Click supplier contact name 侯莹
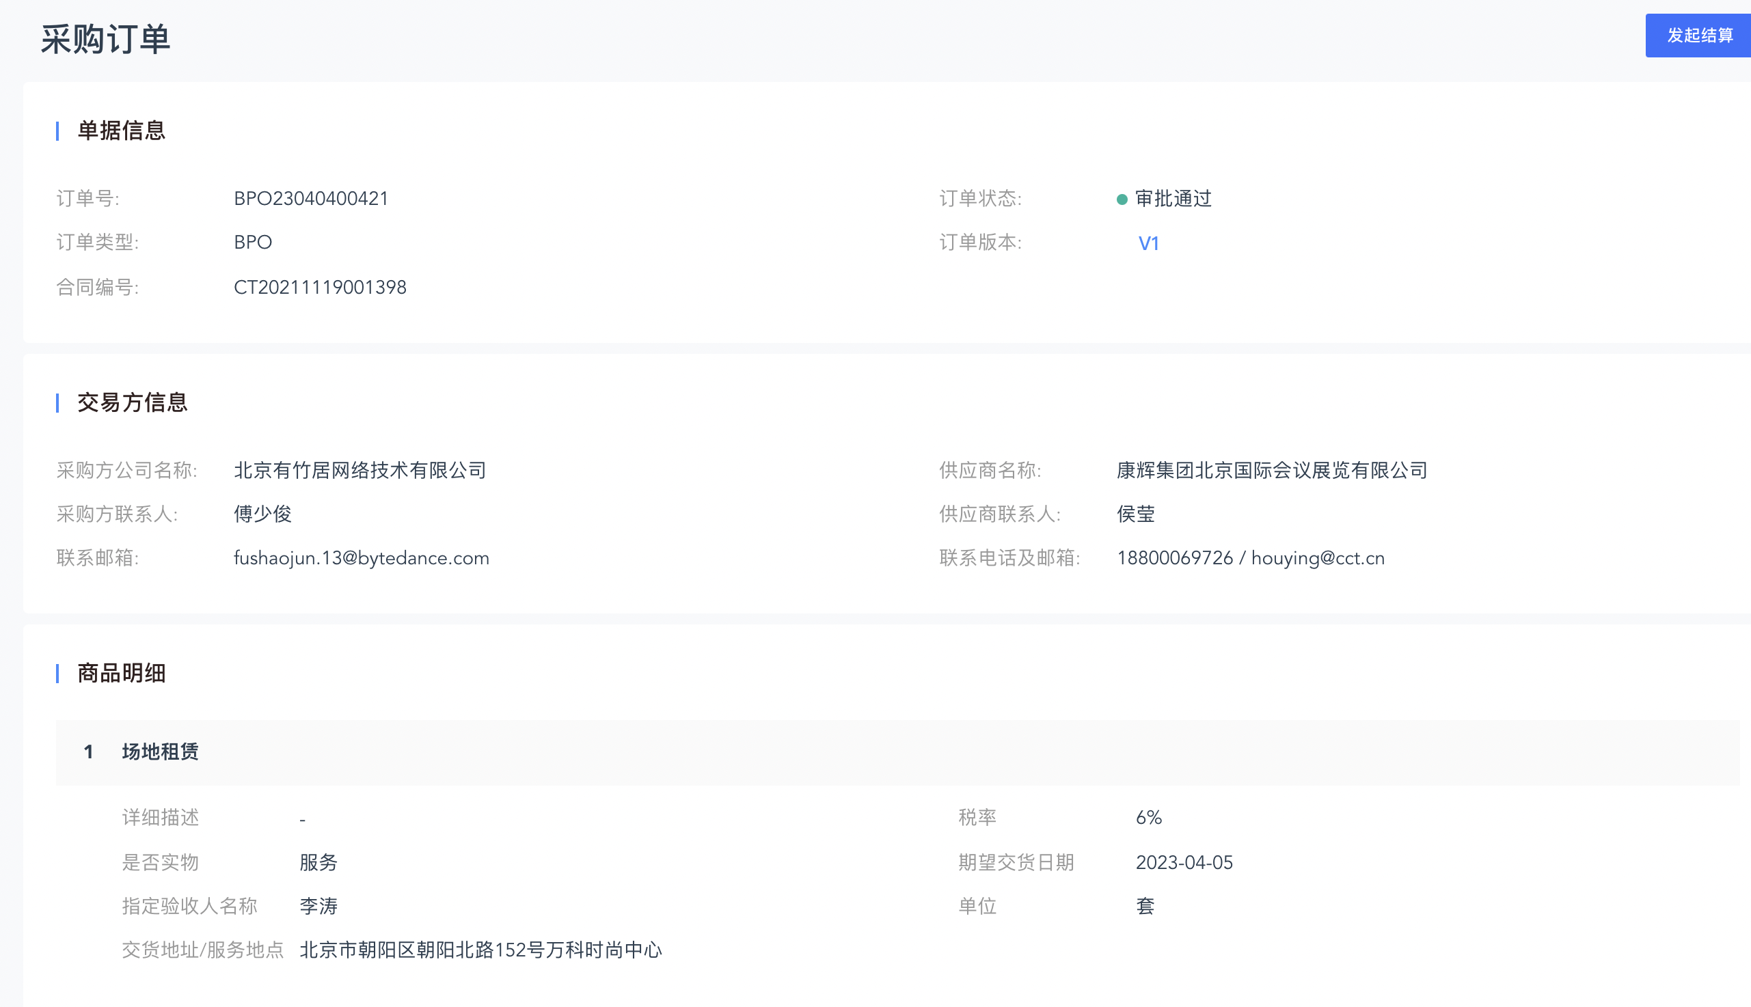Screen dimensions: 1751x1007 pos(1135,514)
